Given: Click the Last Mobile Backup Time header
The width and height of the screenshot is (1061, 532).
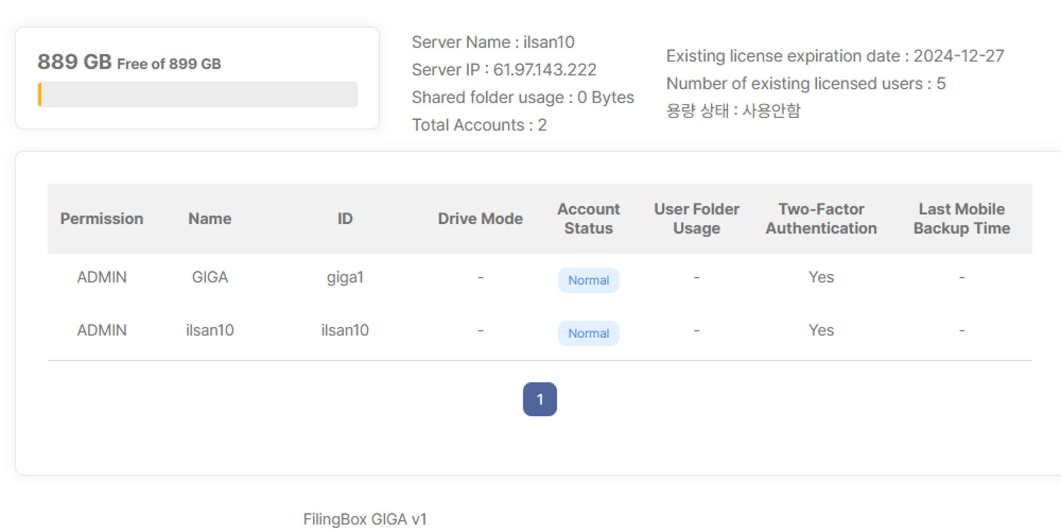Looking at the screenshot, I should coord(961,219).
